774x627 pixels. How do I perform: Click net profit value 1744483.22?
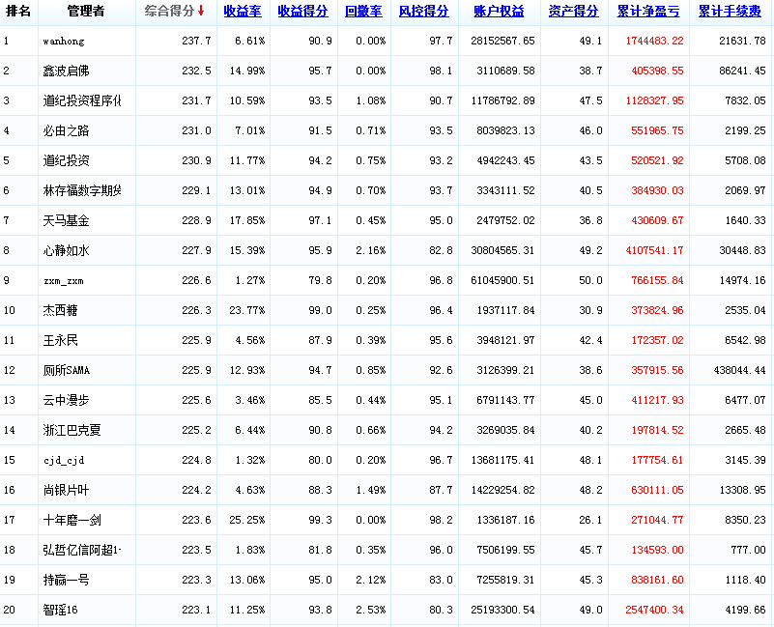click(654, 41)
